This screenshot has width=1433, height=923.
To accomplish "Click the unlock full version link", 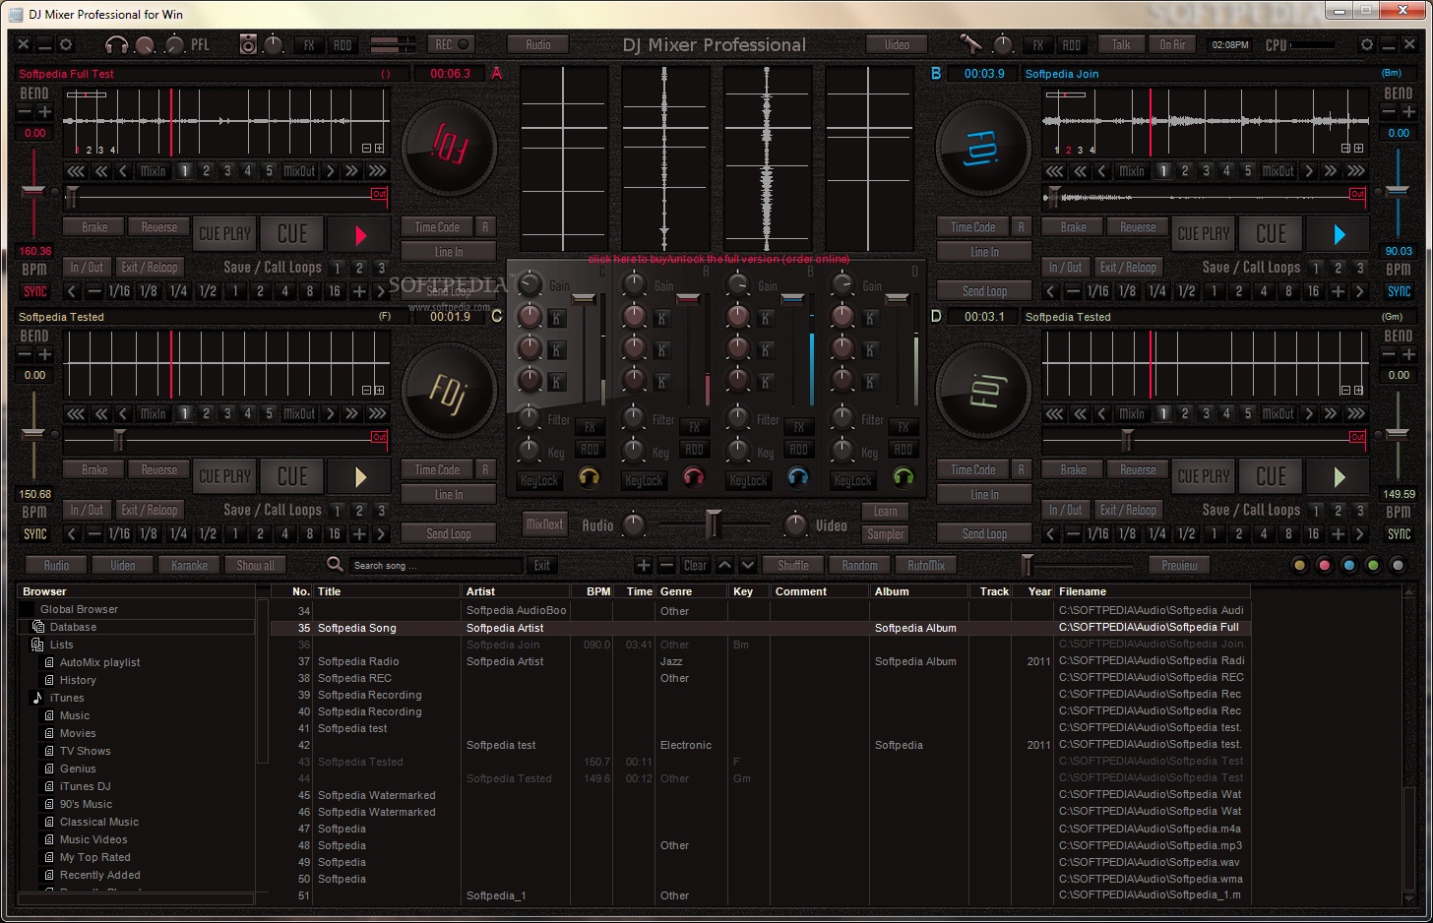I will [718, 259].
